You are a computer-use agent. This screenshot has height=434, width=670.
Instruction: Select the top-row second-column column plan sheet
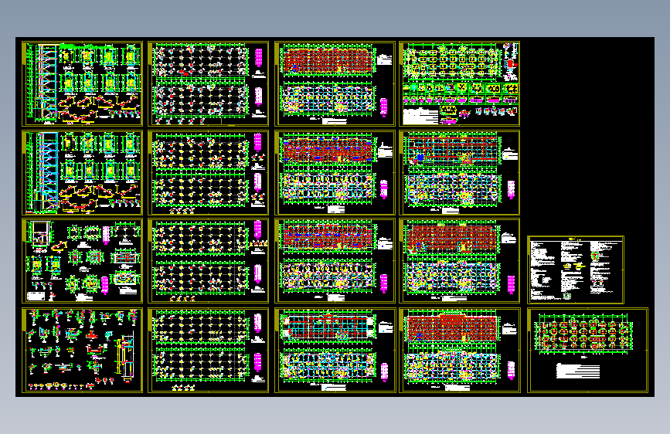pos(208,83)
